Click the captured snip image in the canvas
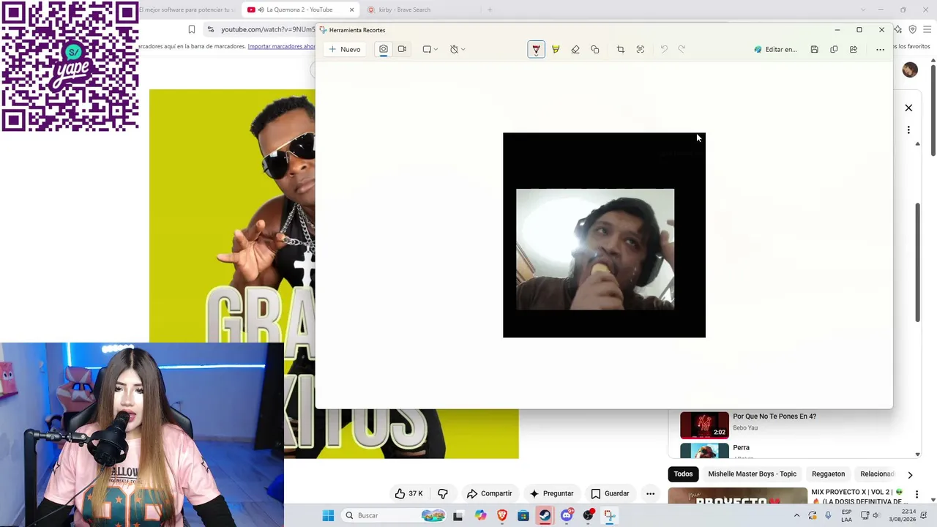Image resolution: width=937 pixels, height=527 pixels. 604,235
